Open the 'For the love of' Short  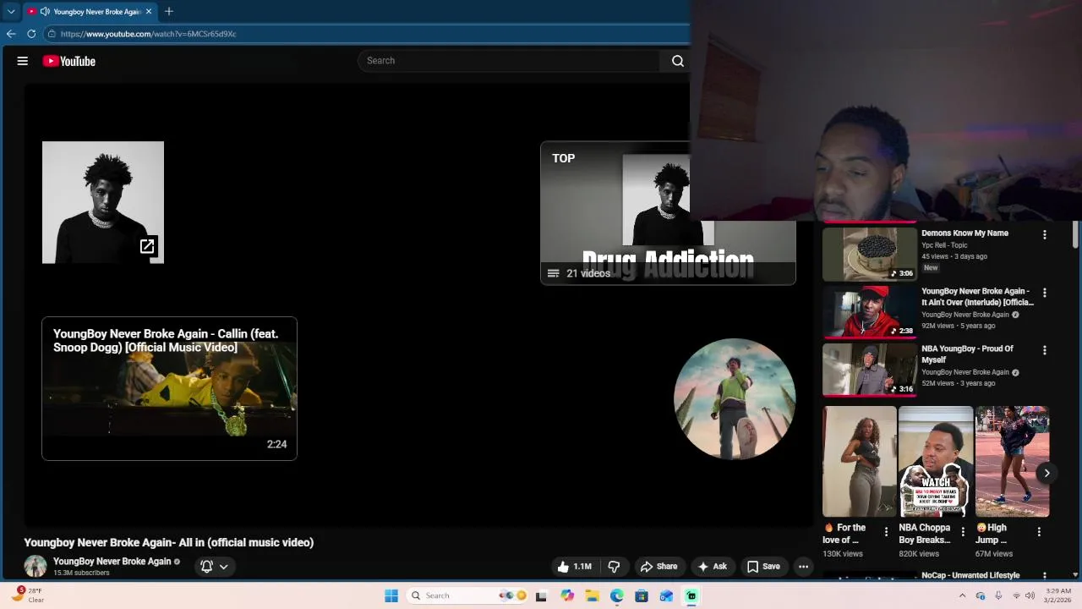click(x=860, y=462)
